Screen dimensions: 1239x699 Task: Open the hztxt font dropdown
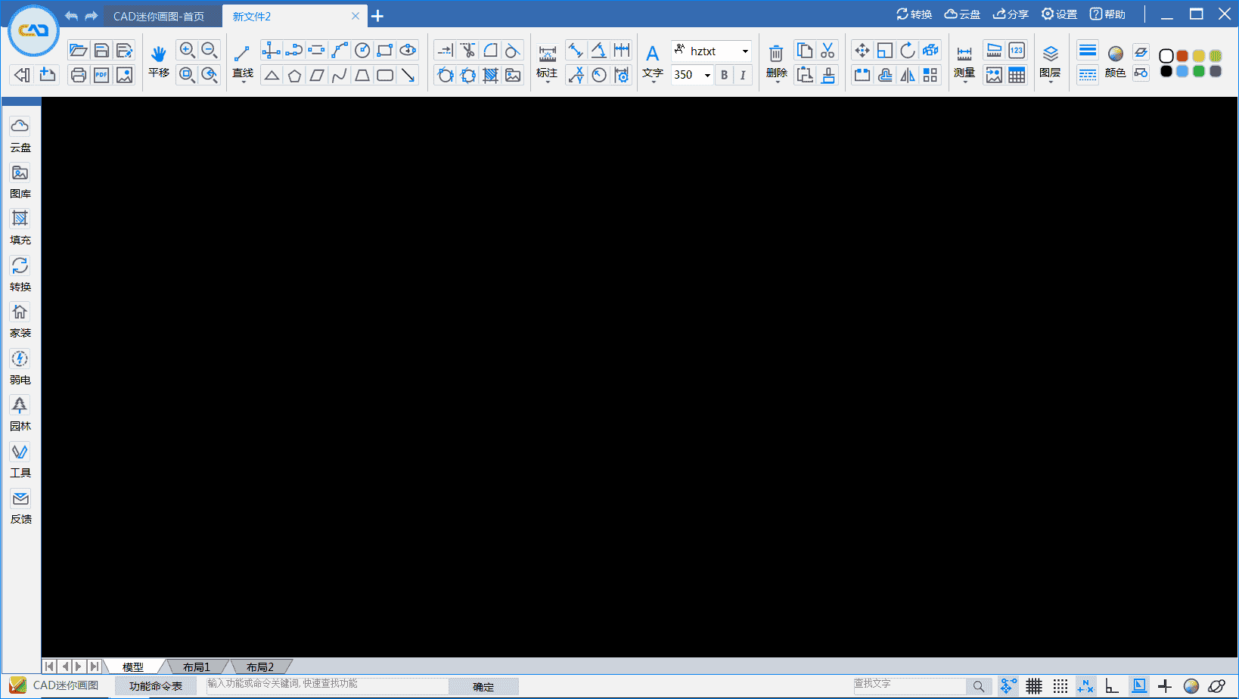coord(745,51)
